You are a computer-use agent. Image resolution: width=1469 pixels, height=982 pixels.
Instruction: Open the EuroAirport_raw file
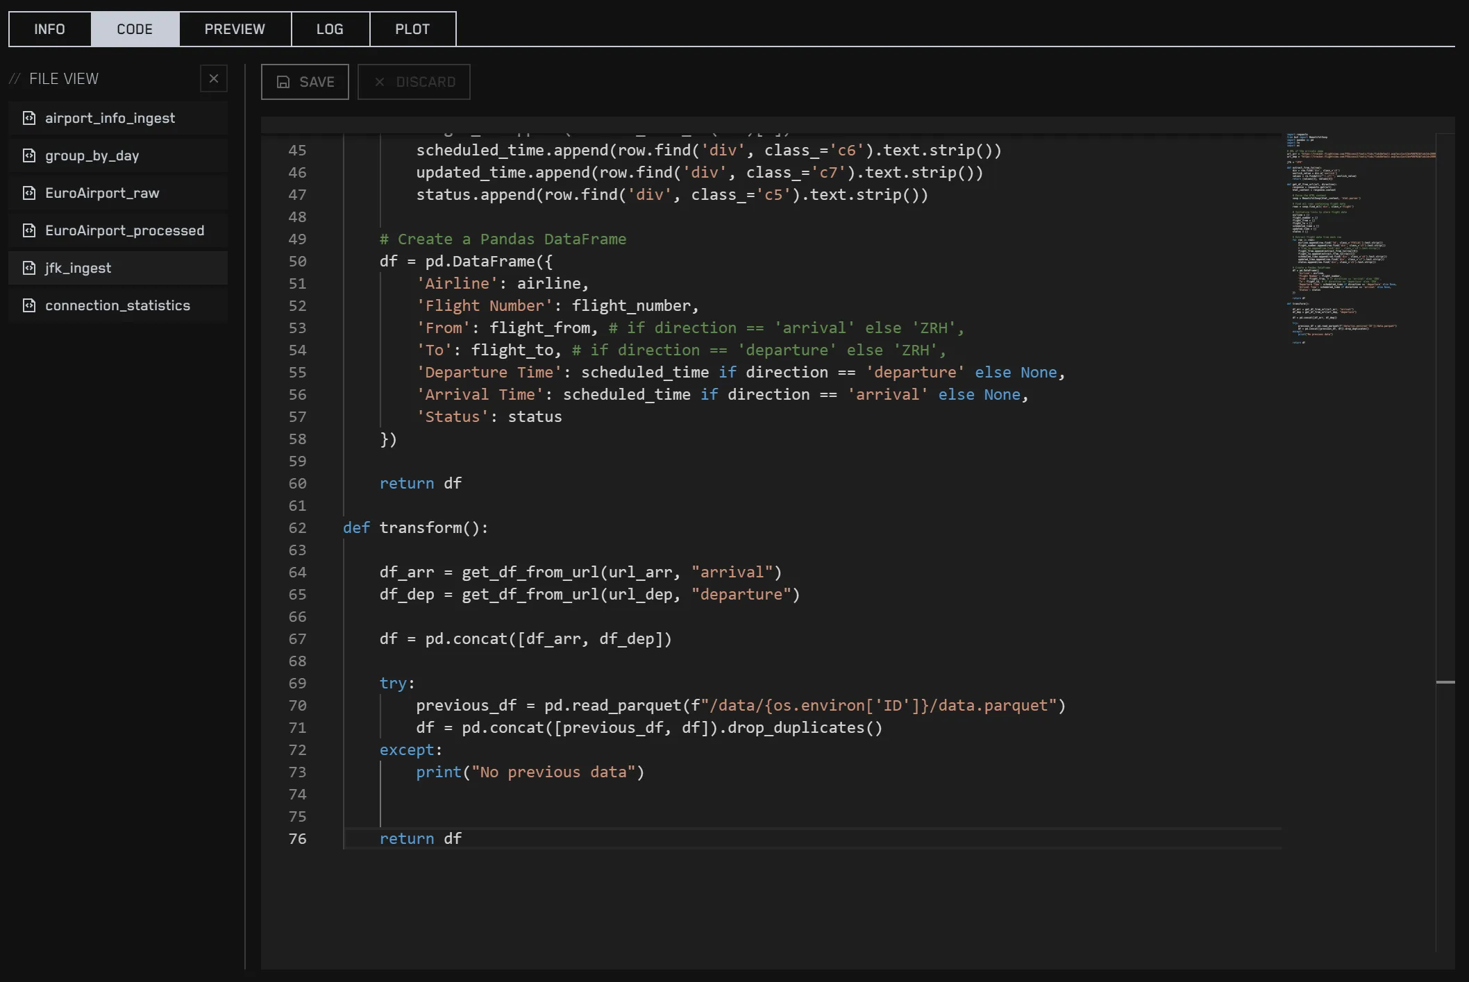tap(118, 193)
